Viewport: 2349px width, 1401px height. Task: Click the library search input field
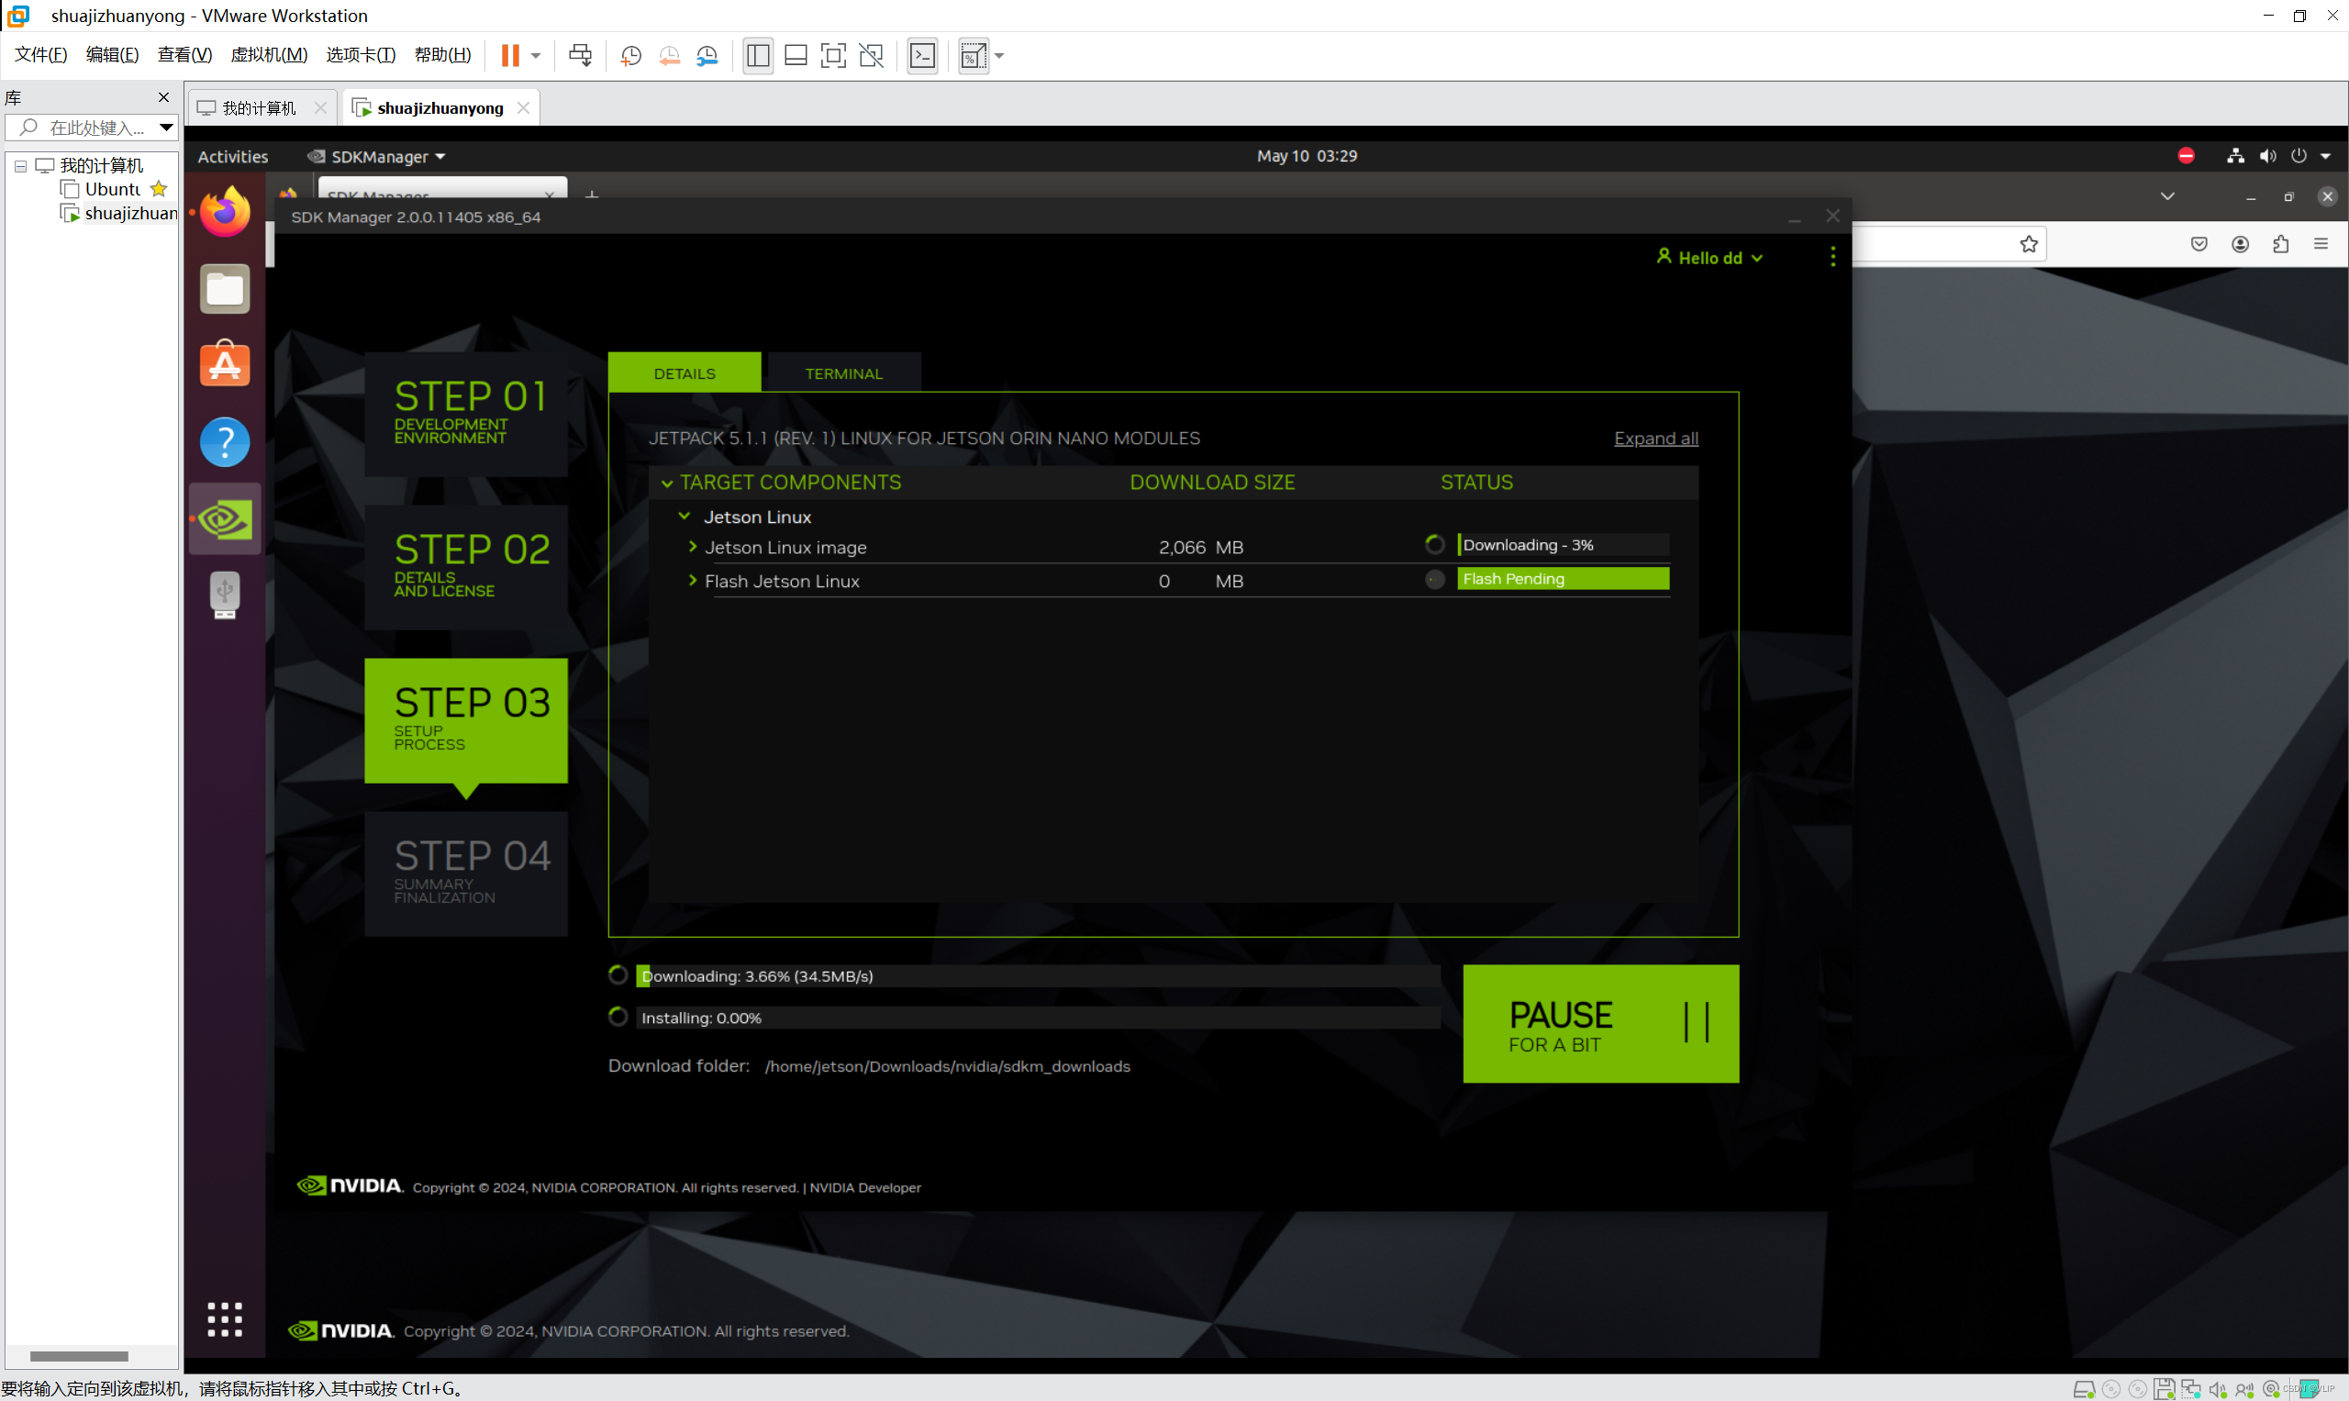pos(92,127)
